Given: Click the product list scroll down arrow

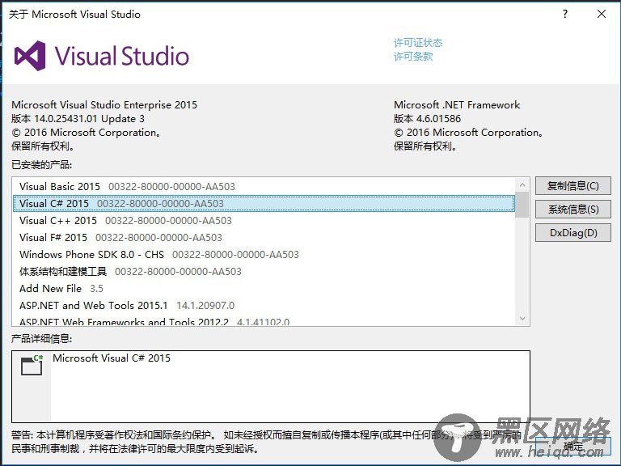Looking at the screenshot, I should [x=522, y=318].
